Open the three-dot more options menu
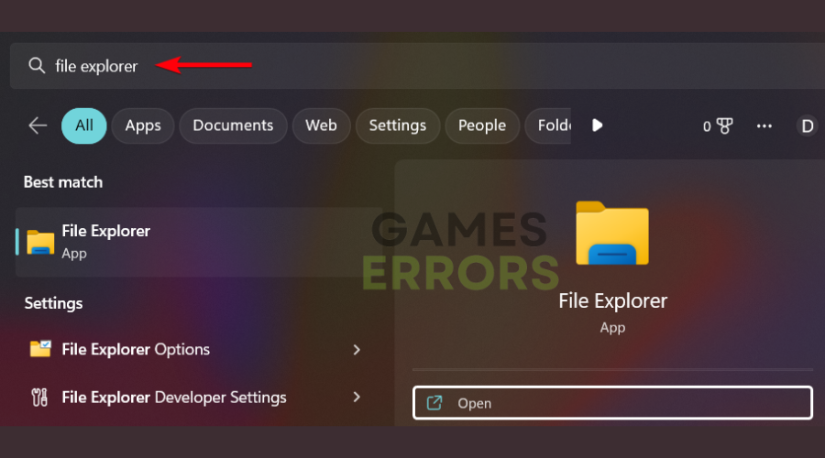The height and width of the screenshot is (458, 825). click(x=764, y=126)
